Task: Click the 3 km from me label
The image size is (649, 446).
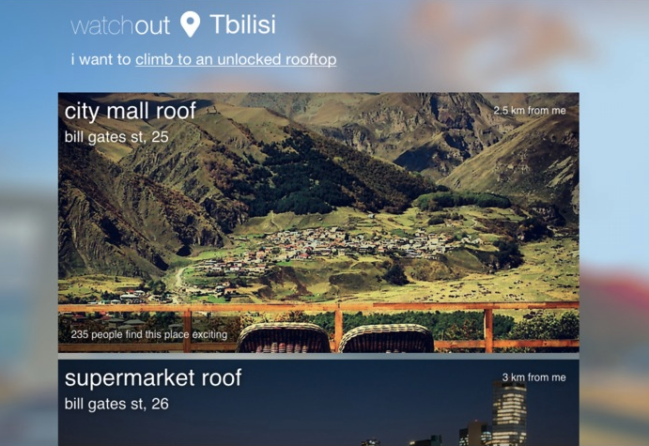Action: pos(533,377)
